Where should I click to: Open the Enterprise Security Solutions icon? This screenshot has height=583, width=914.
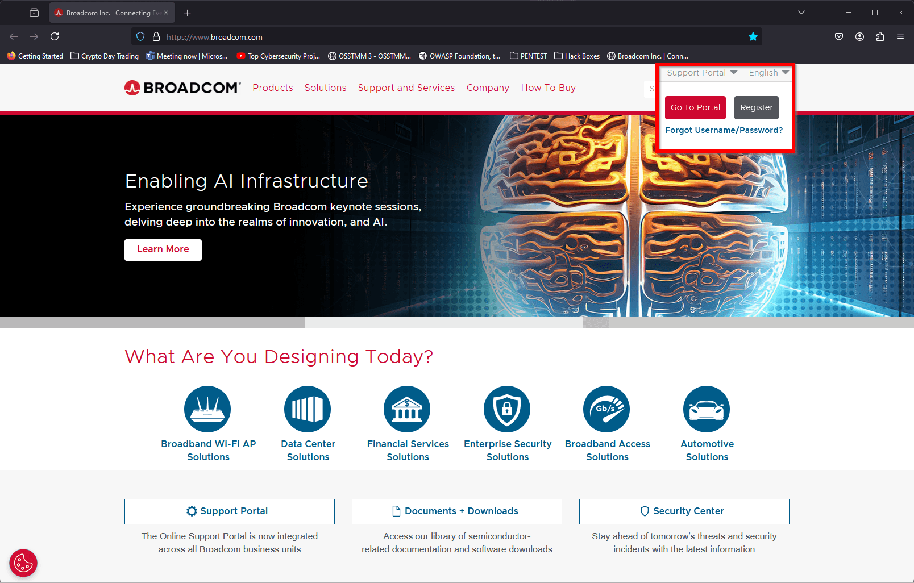point(507,409)
